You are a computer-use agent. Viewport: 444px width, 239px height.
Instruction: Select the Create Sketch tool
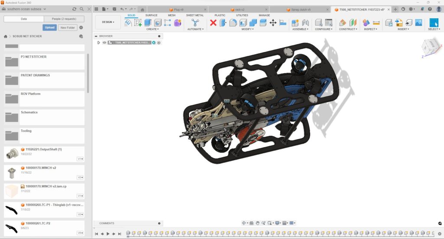tap(138, 23)
